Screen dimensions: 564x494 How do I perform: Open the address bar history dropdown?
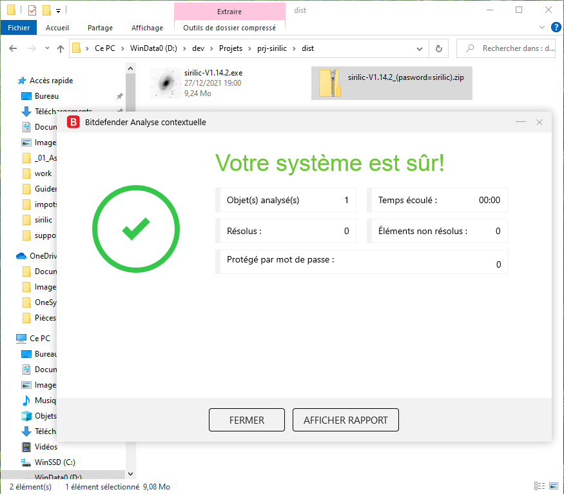(x=420, y=48)
